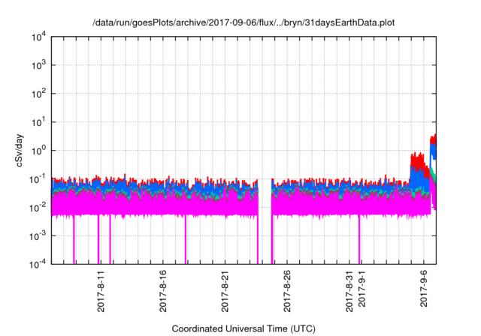The height and width of the screenshot is (336, 481).
Task: Click the magenta dropout line near 2017-9-1
Action: click(359, 239)
